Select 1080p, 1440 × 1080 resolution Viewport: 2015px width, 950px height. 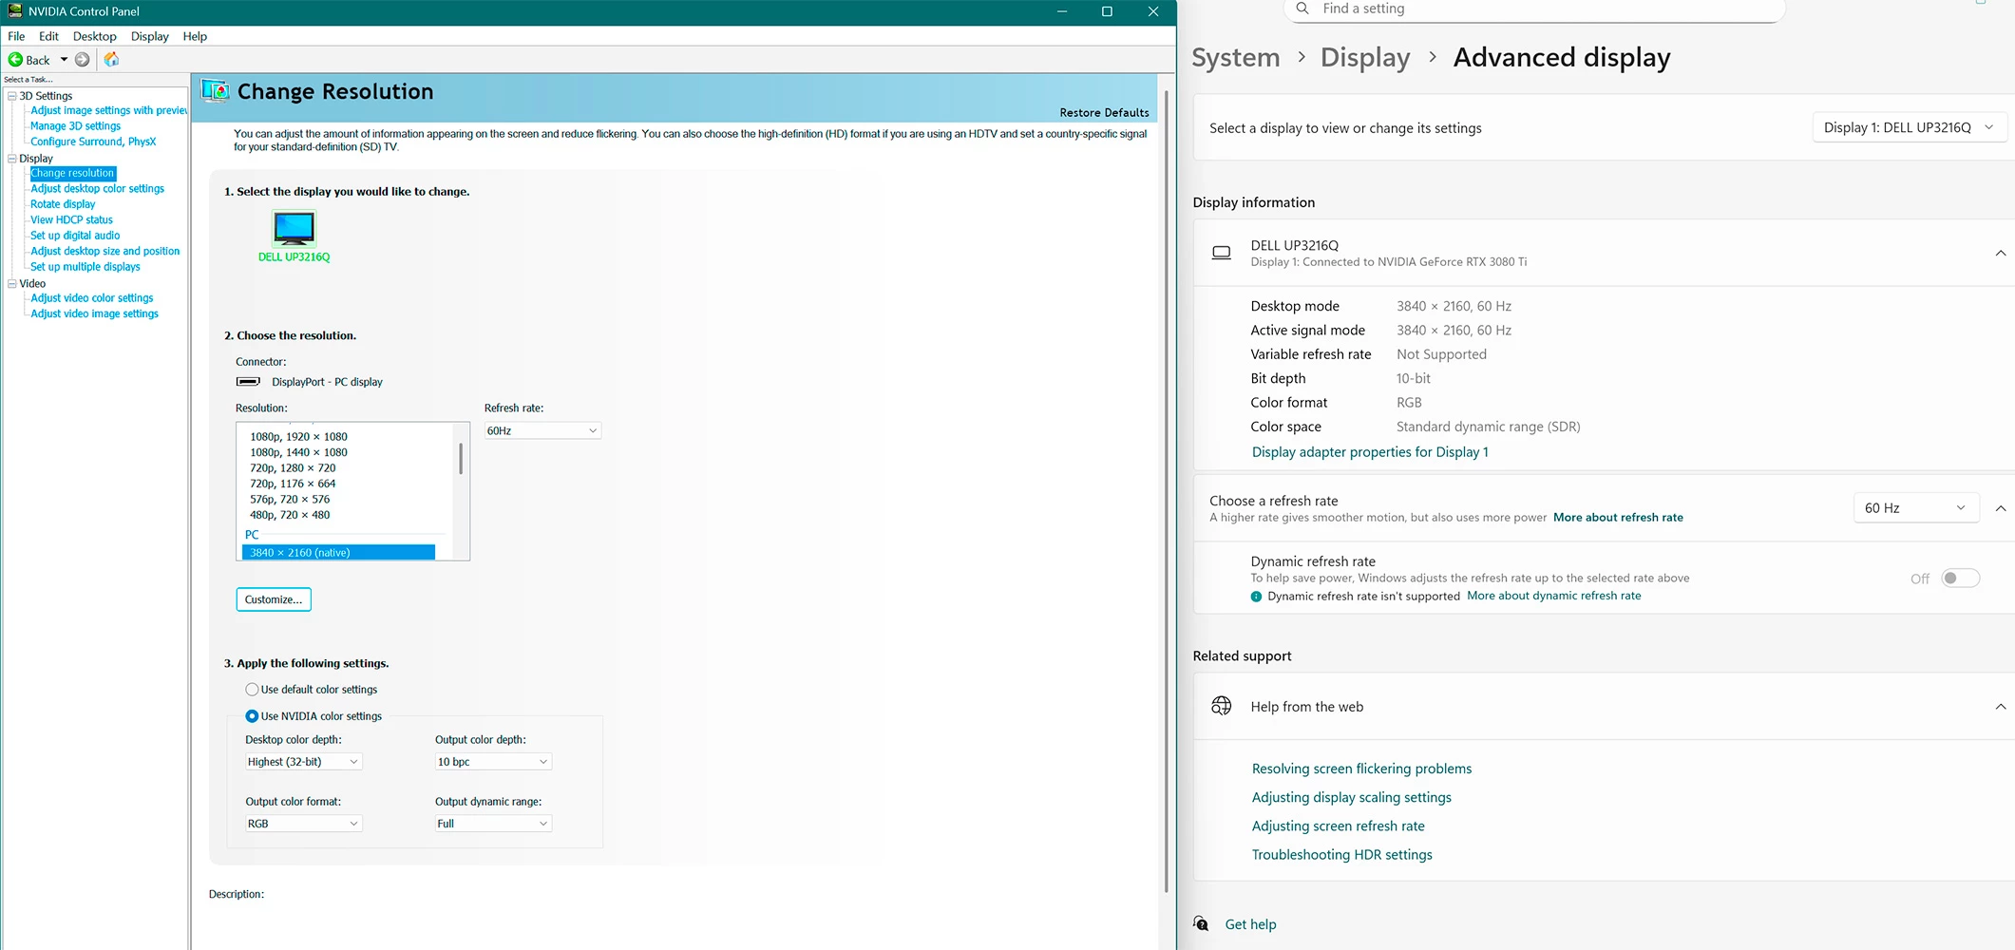(298, 452)
